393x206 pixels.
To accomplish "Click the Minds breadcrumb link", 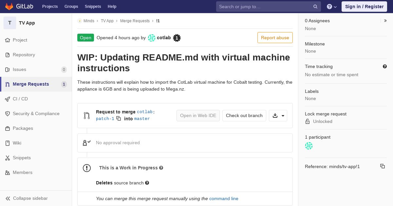I will coord(89,21).
